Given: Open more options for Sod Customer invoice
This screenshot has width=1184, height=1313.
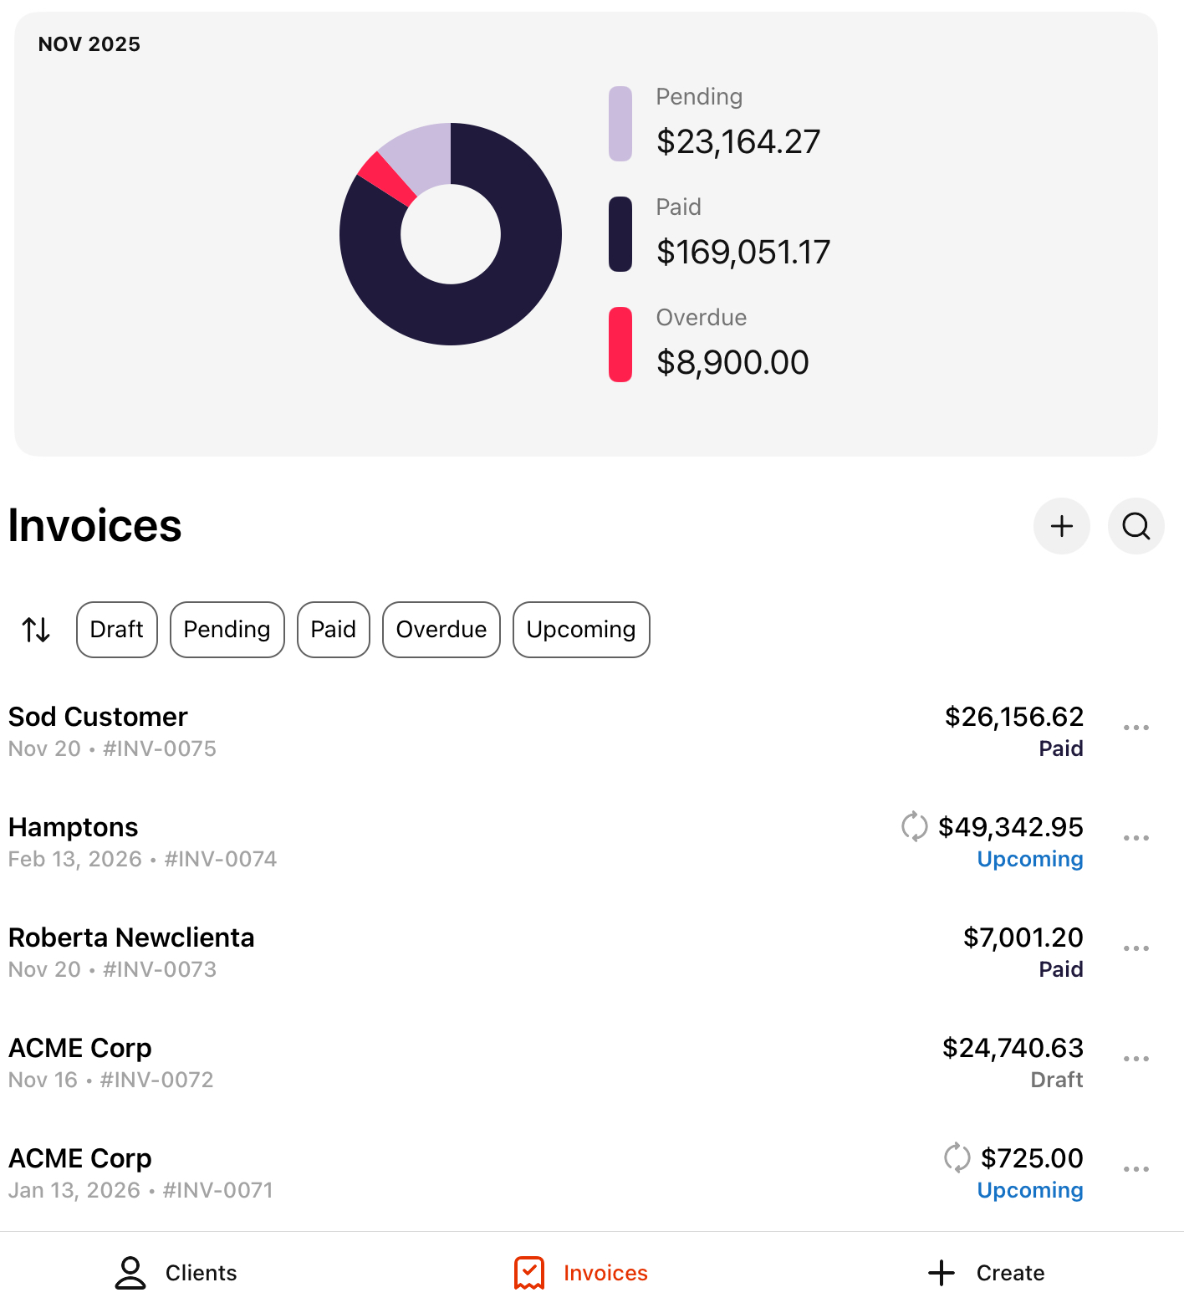Looking at the screenshot, I should click(x=1136, y=728).
